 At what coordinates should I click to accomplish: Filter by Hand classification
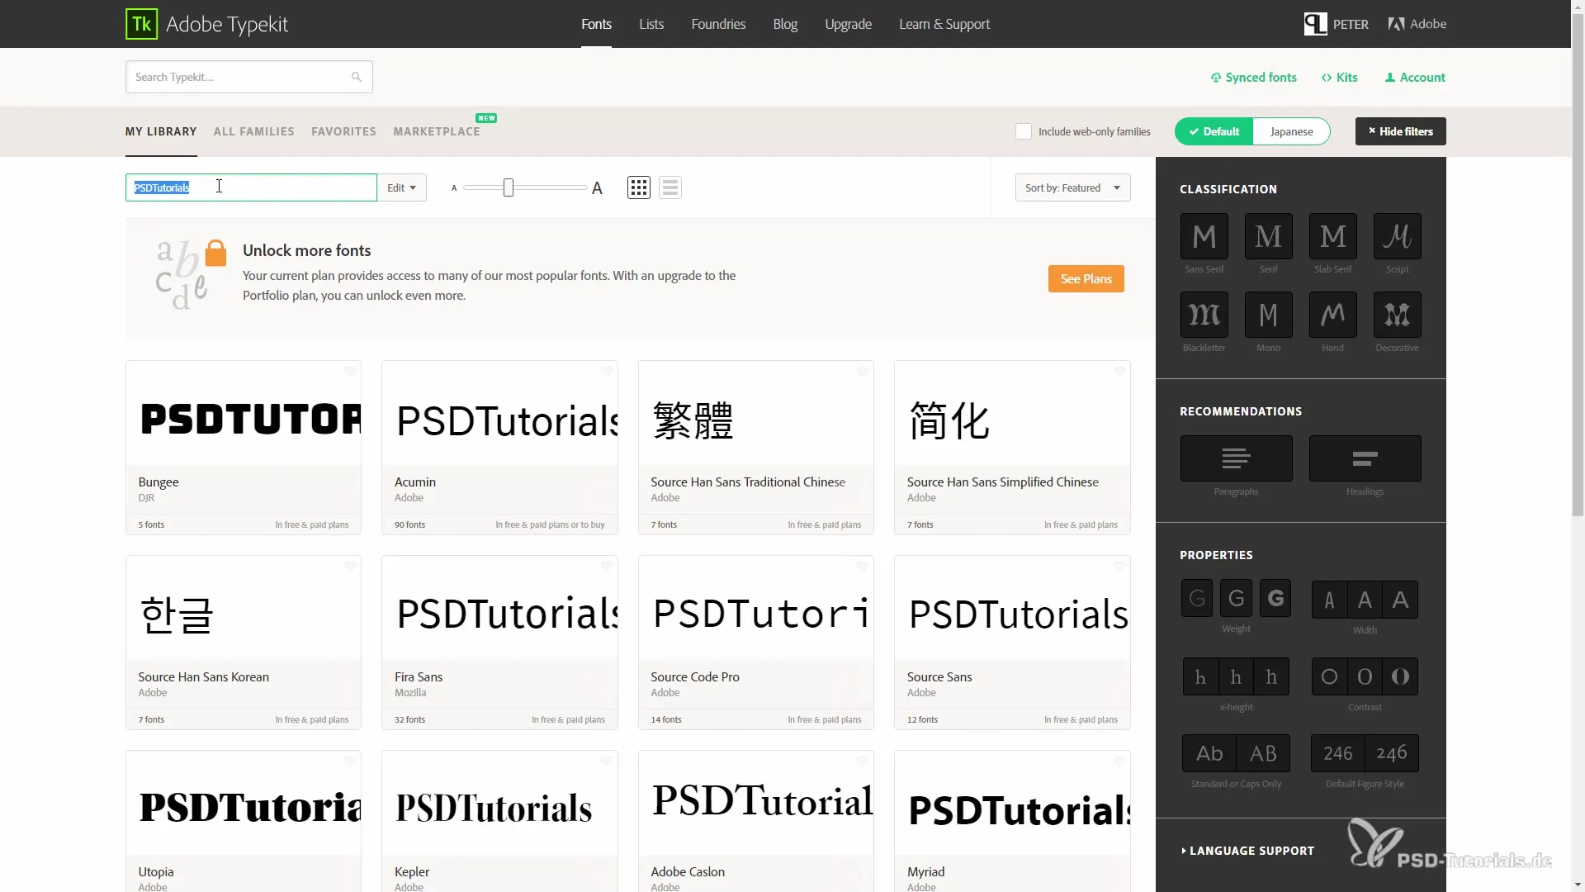tap(1332, 315)
